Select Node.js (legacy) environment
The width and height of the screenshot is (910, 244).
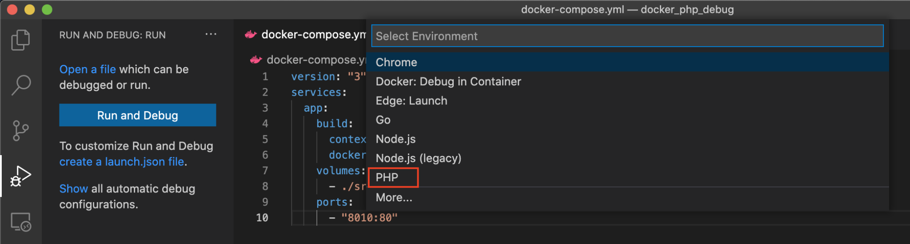pos(627,158)
